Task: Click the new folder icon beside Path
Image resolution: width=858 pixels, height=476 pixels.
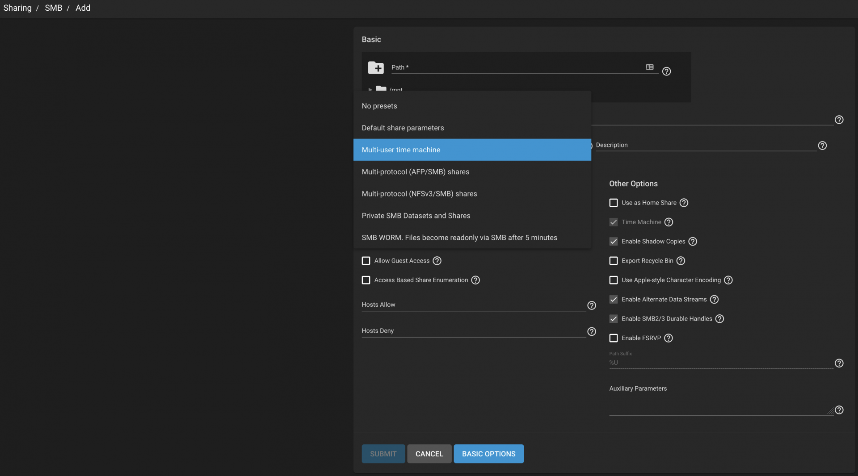Action: tap(376, 68)
